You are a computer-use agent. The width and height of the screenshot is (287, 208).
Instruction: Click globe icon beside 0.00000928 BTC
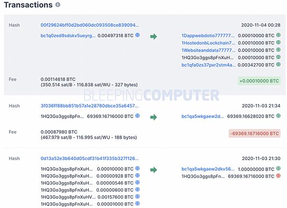[x=137, y=175]
